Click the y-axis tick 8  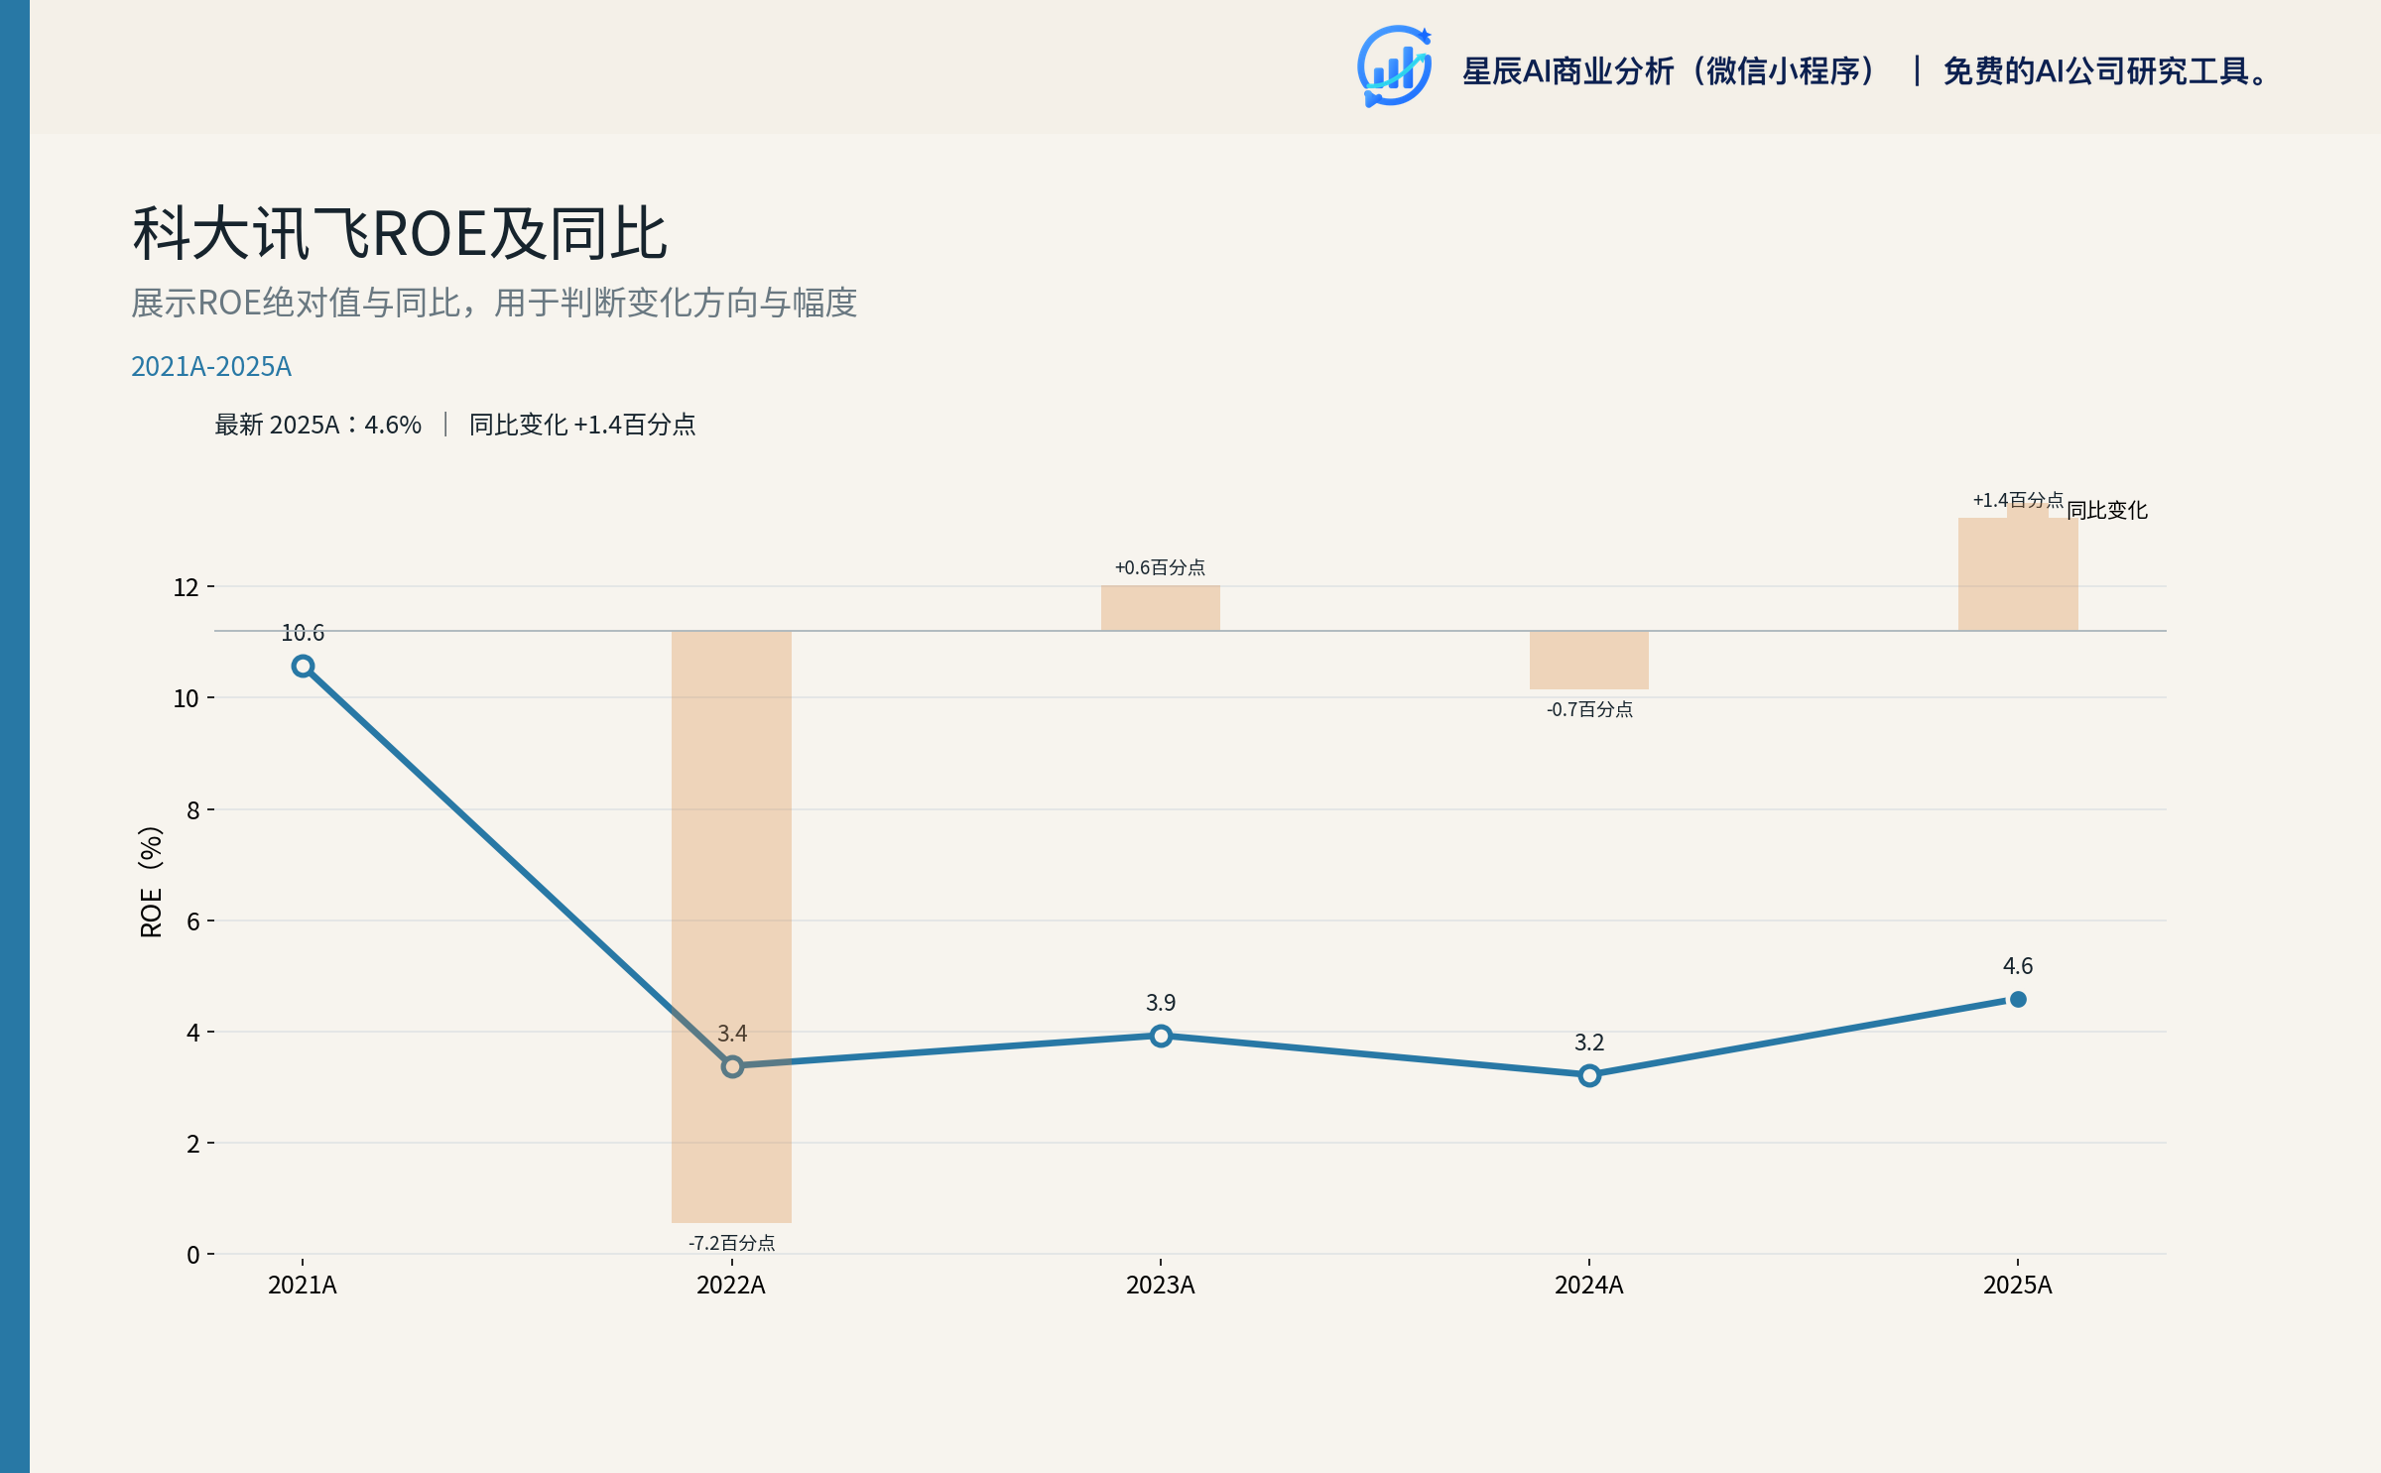click(193, 810)
